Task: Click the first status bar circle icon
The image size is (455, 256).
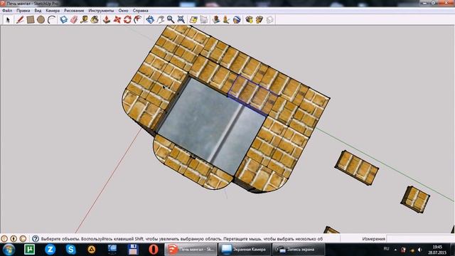Action: (x=4, y=239)
